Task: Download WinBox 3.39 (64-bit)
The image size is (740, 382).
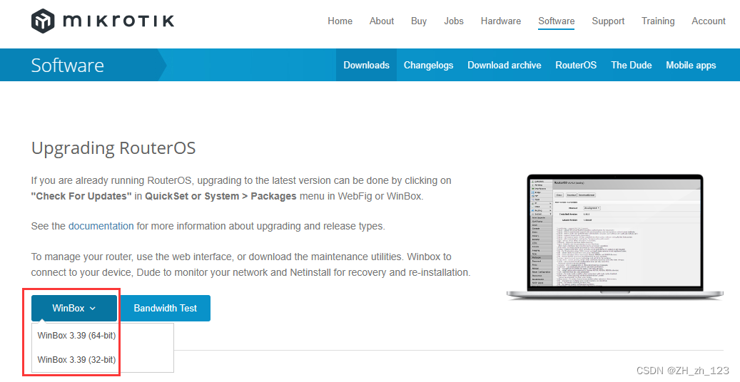Action: pos(76,335)
